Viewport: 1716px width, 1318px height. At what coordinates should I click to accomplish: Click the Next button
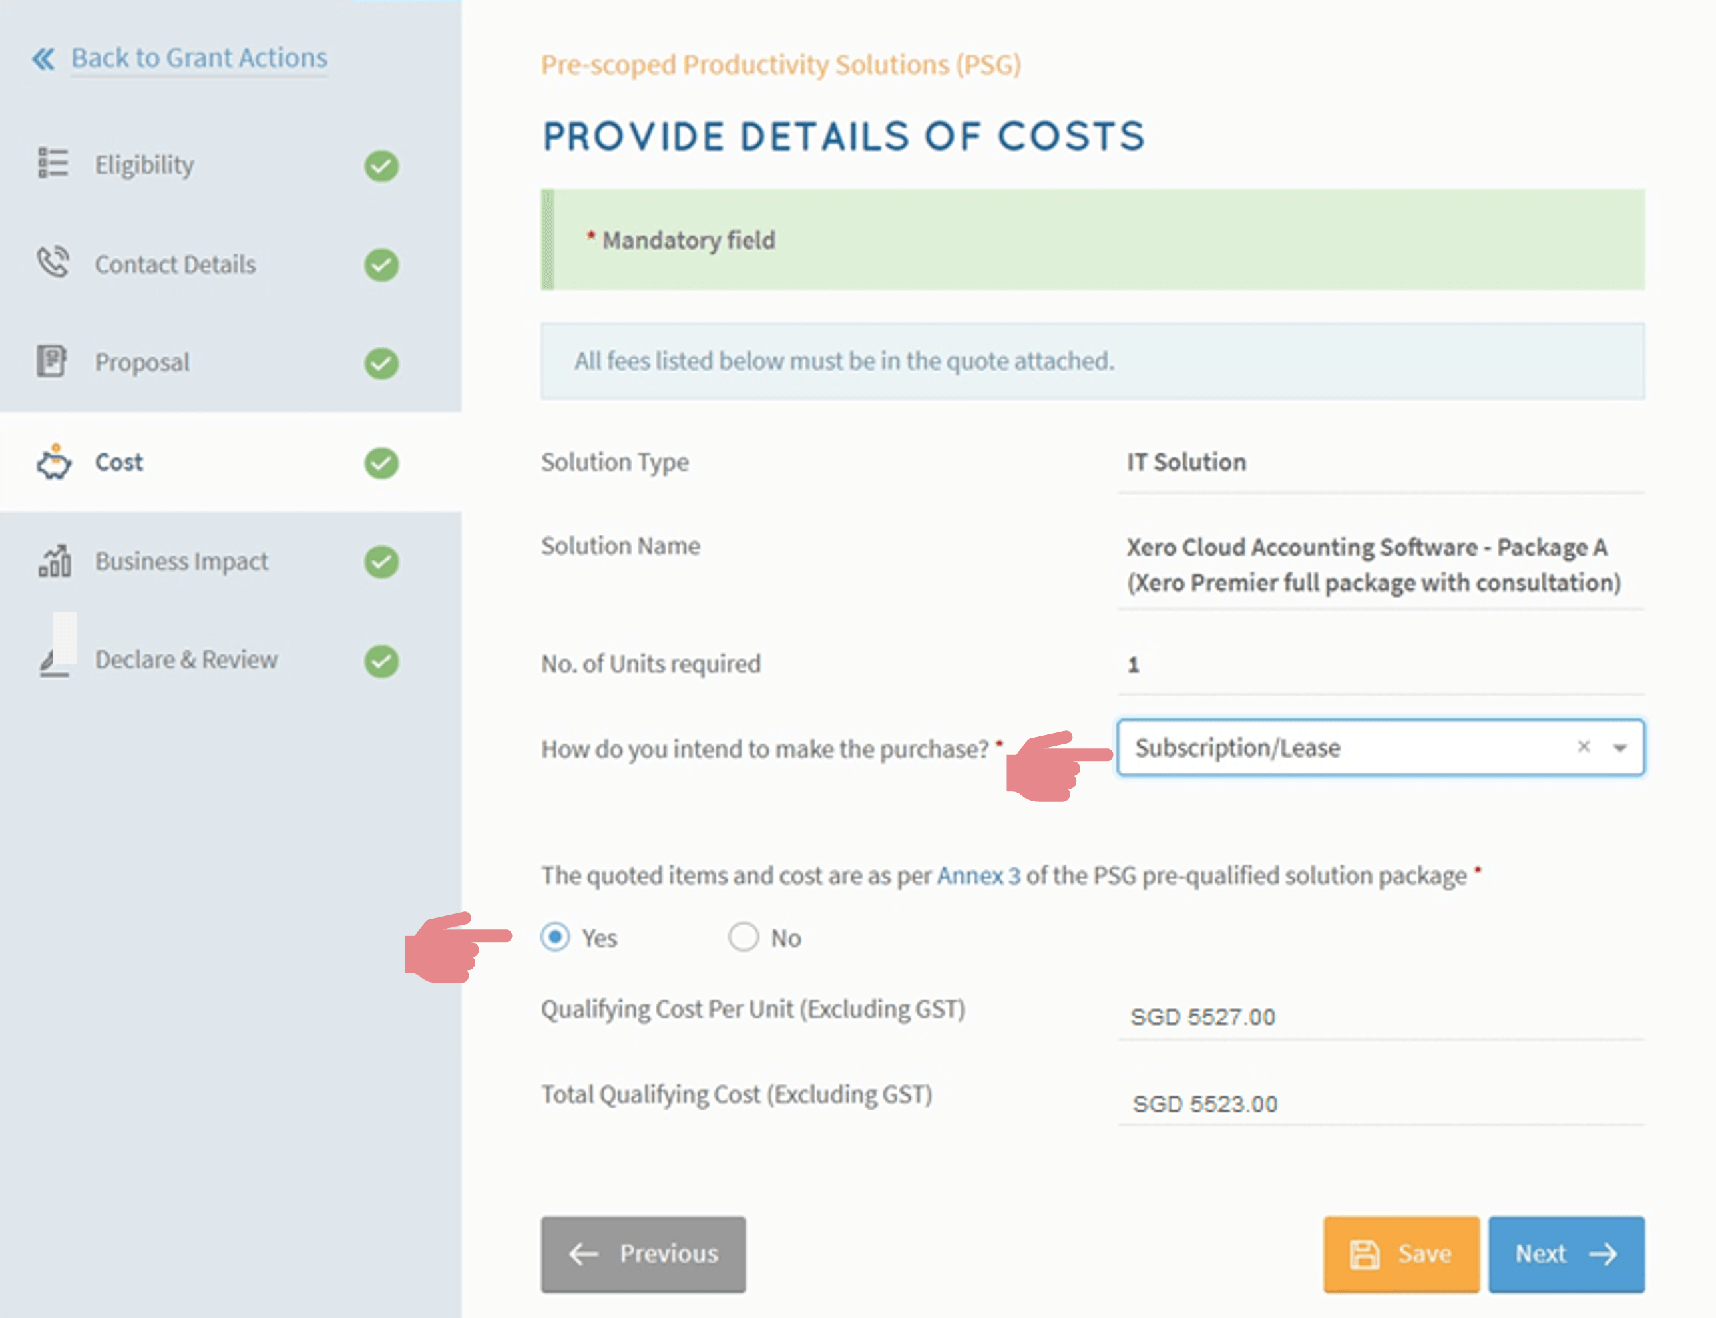click(x=1566, y=1253)
